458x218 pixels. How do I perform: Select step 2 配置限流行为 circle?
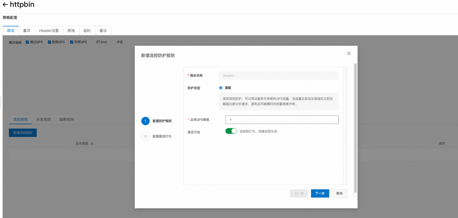[x=145, y=136]
